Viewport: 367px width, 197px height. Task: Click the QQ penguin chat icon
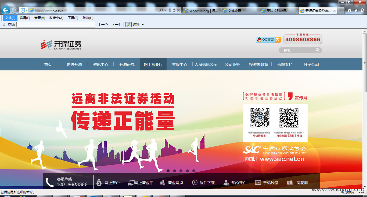259,40
